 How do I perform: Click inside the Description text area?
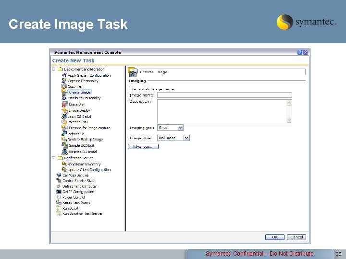click(222, 111)
